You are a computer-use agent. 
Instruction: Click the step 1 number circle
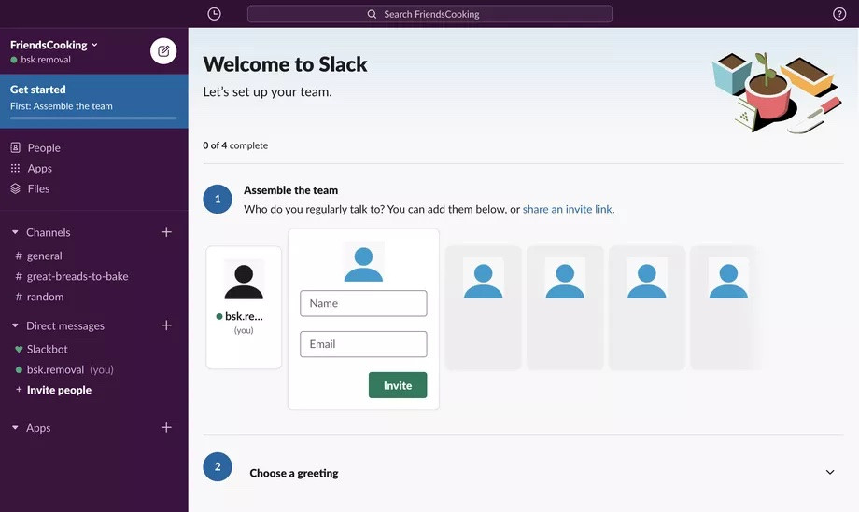pyautogui.click(x=218, y=200)
